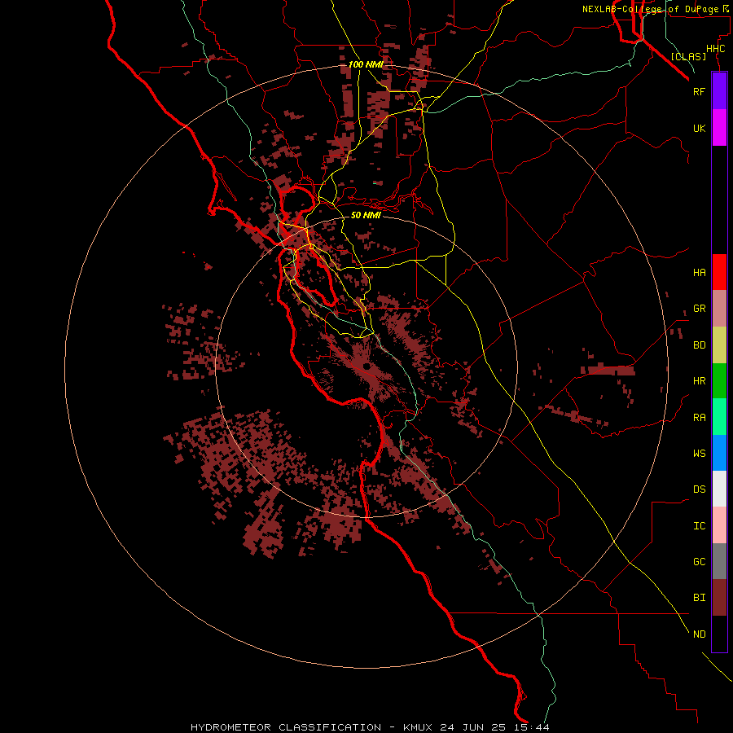Click the magenta UK color swatch
The image size is (733, 733).
pos(719,128)
